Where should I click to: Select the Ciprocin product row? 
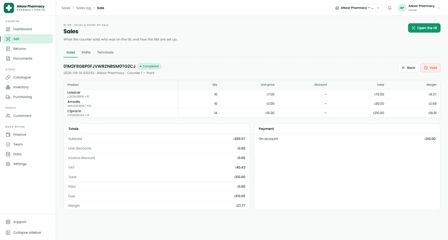click(x=252, y=113)
